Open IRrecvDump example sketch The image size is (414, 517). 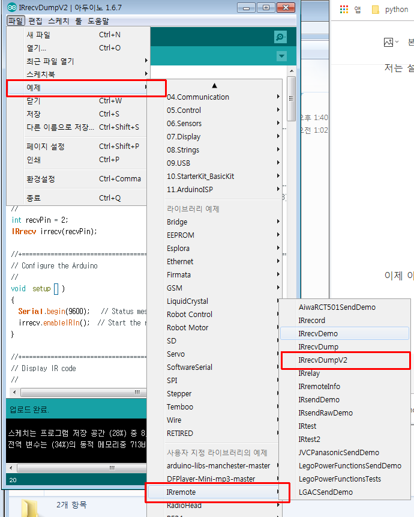click(344, 346)
